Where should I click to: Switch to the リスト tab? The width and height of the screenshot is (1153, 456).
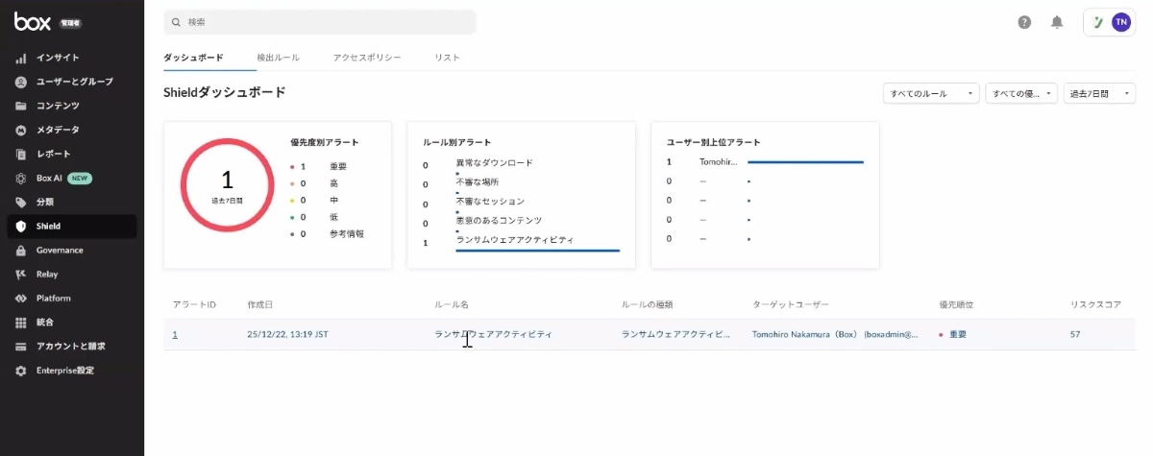[447, 58]
